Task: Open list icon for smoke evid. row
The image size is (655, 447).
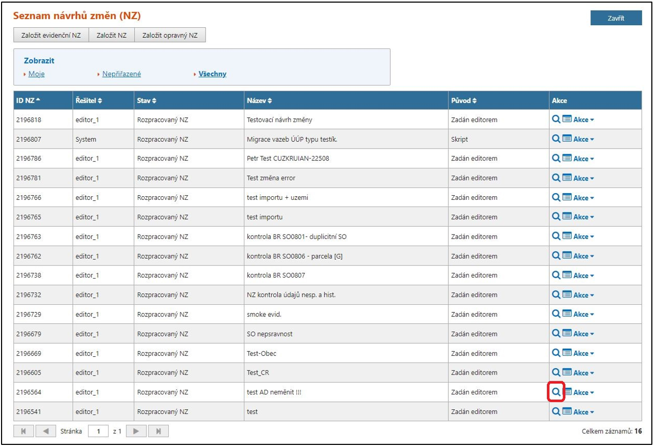Action: (567, 314)
